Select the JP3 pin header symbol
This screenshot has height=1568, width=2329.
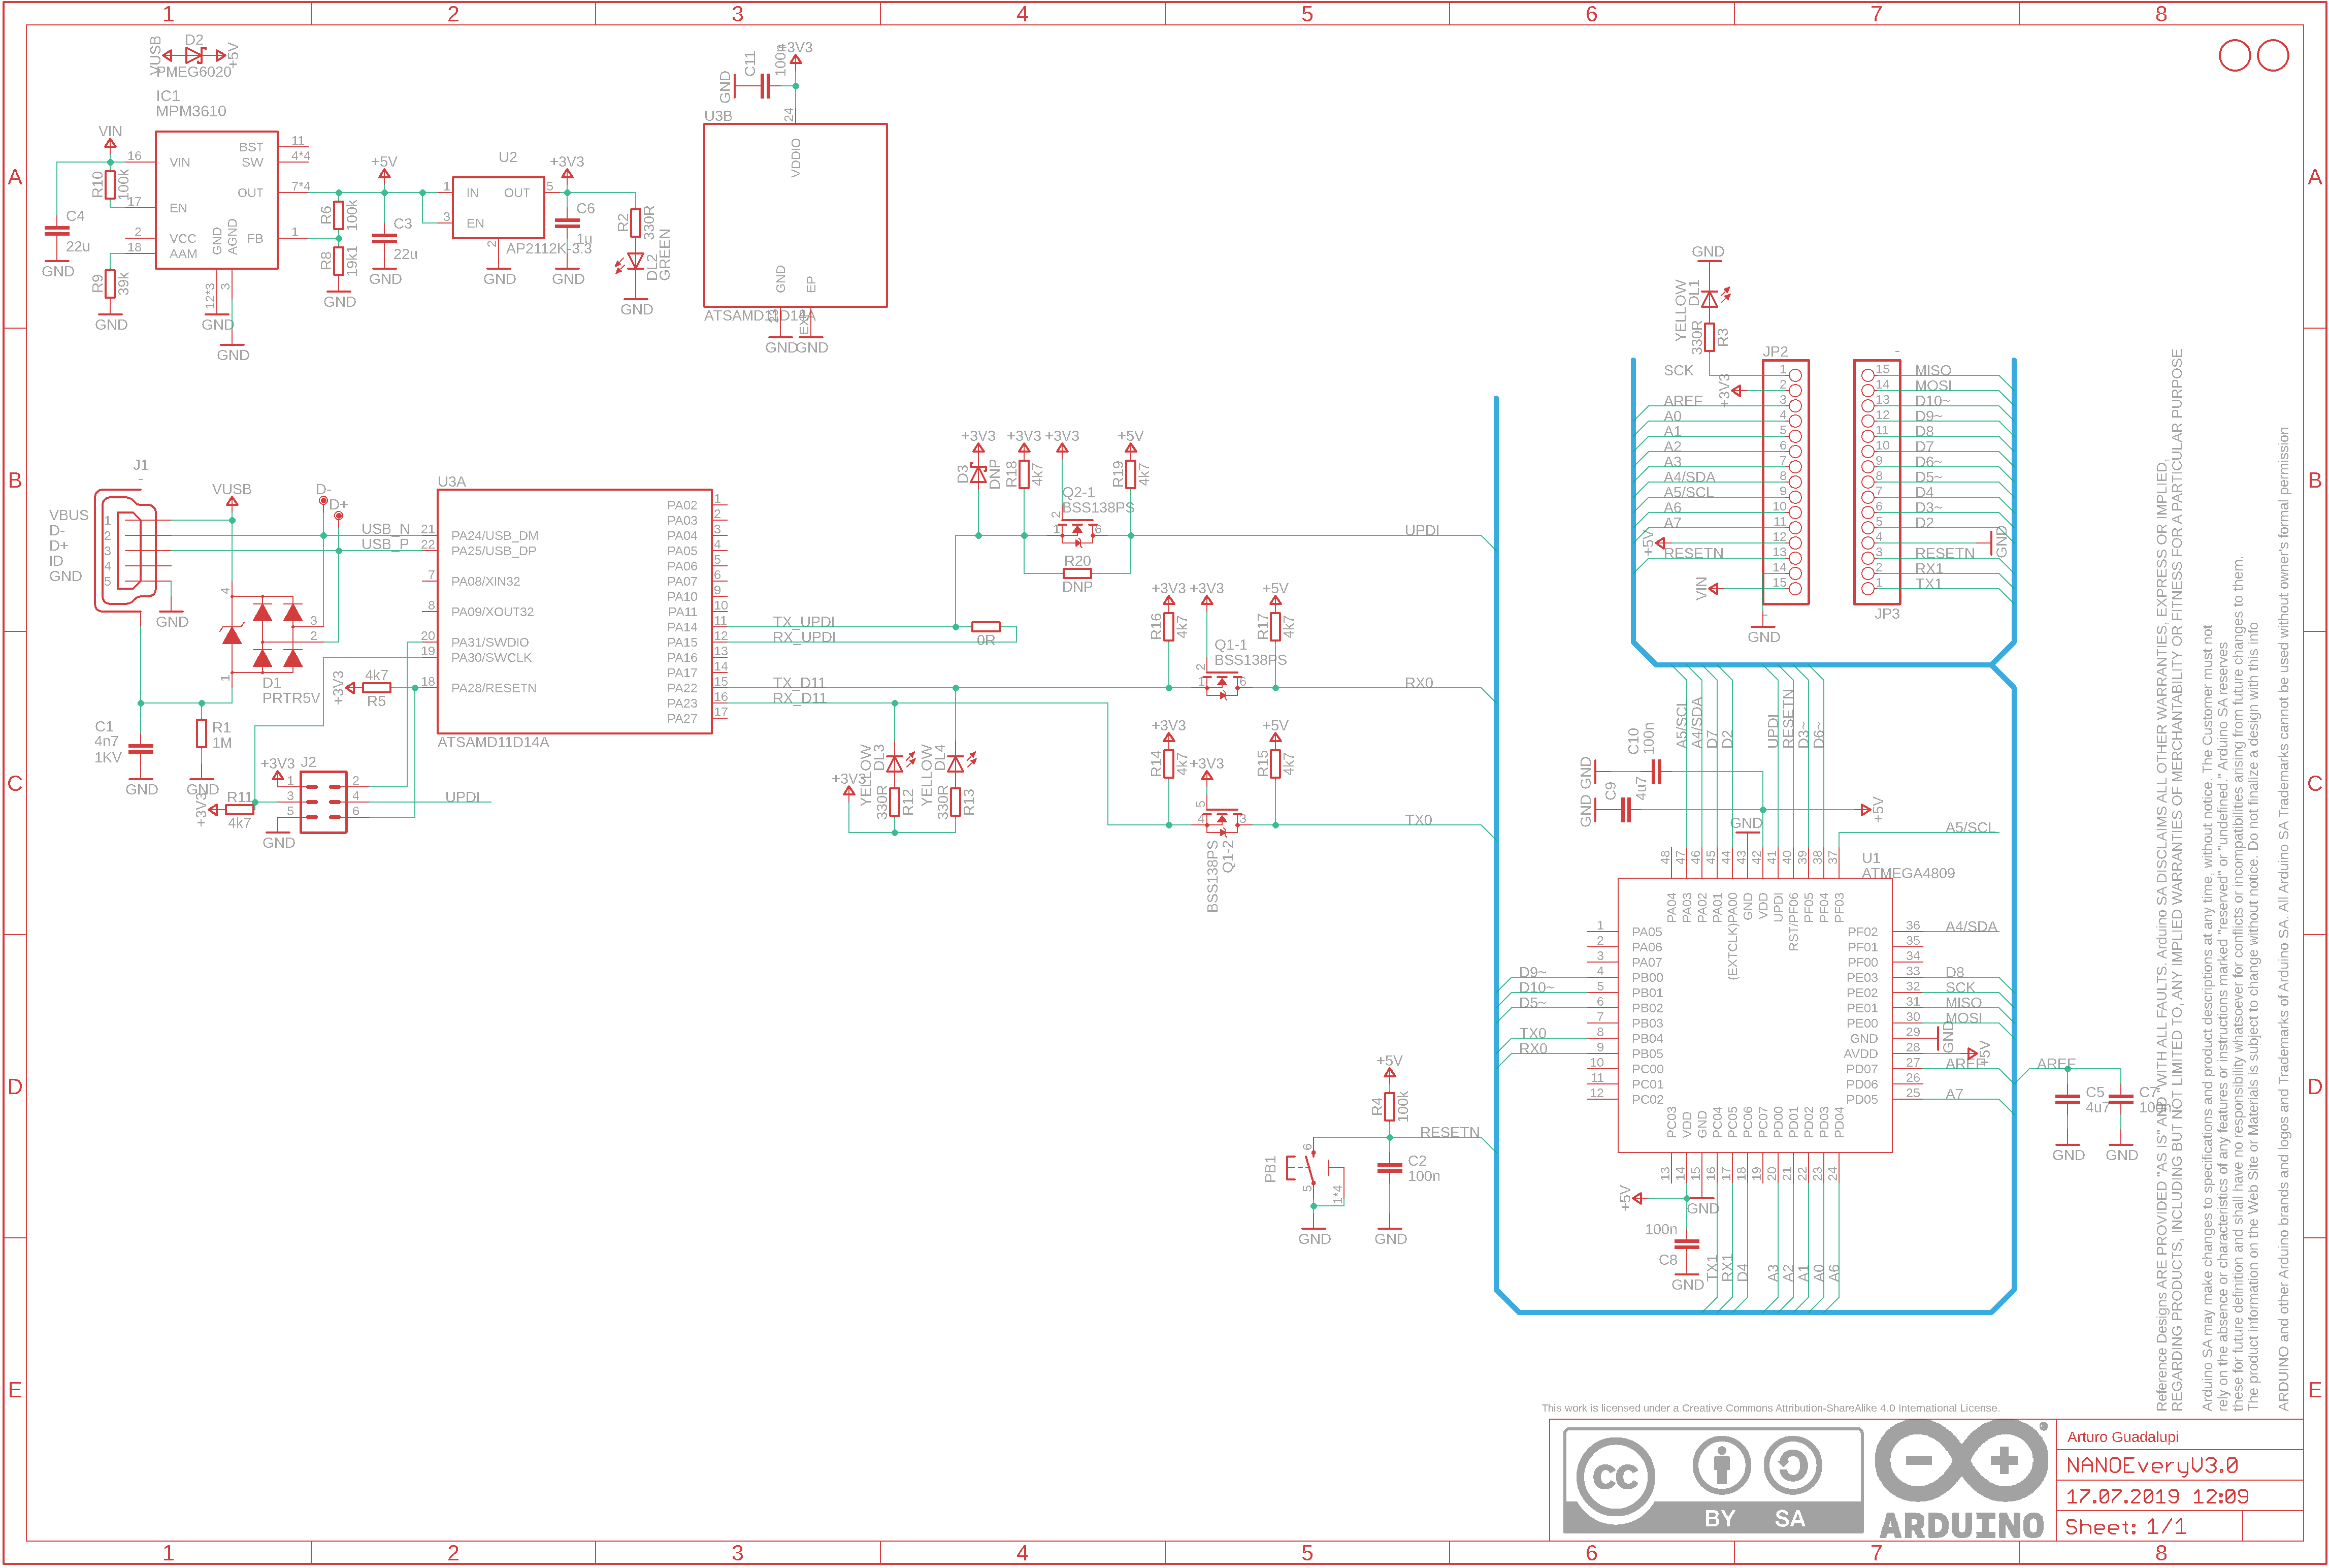point(1877,482)
